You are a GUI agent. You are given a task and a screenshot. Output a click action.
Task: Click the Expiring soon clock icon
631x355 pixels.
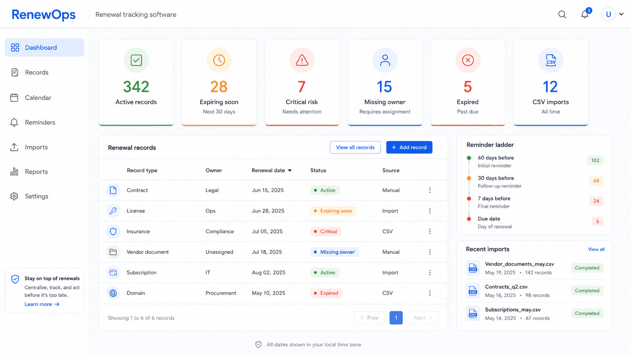pos(219,60)
